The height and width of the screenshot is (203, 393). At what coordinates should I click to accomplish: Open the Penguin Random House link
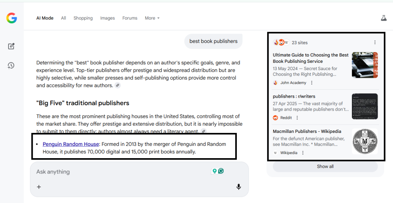71,144
